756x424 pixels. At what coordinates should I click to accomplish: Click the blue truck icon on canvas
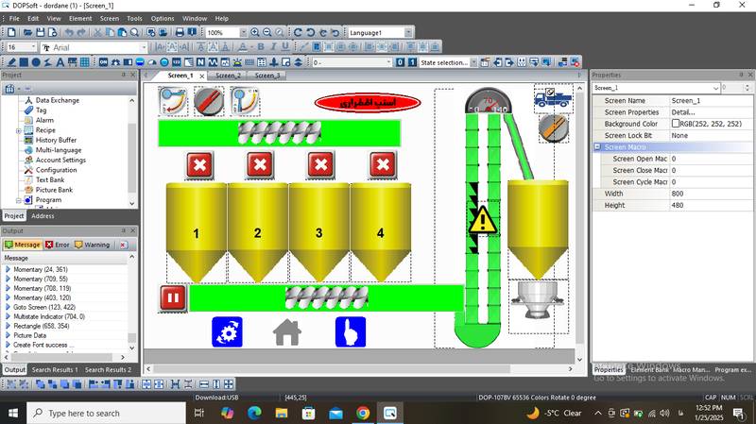[x=552, y=97]
